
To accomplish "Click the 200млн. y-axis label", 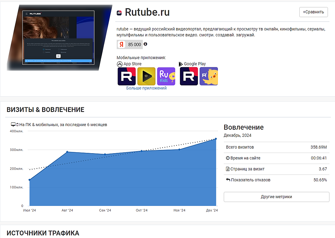I will 16,169.
